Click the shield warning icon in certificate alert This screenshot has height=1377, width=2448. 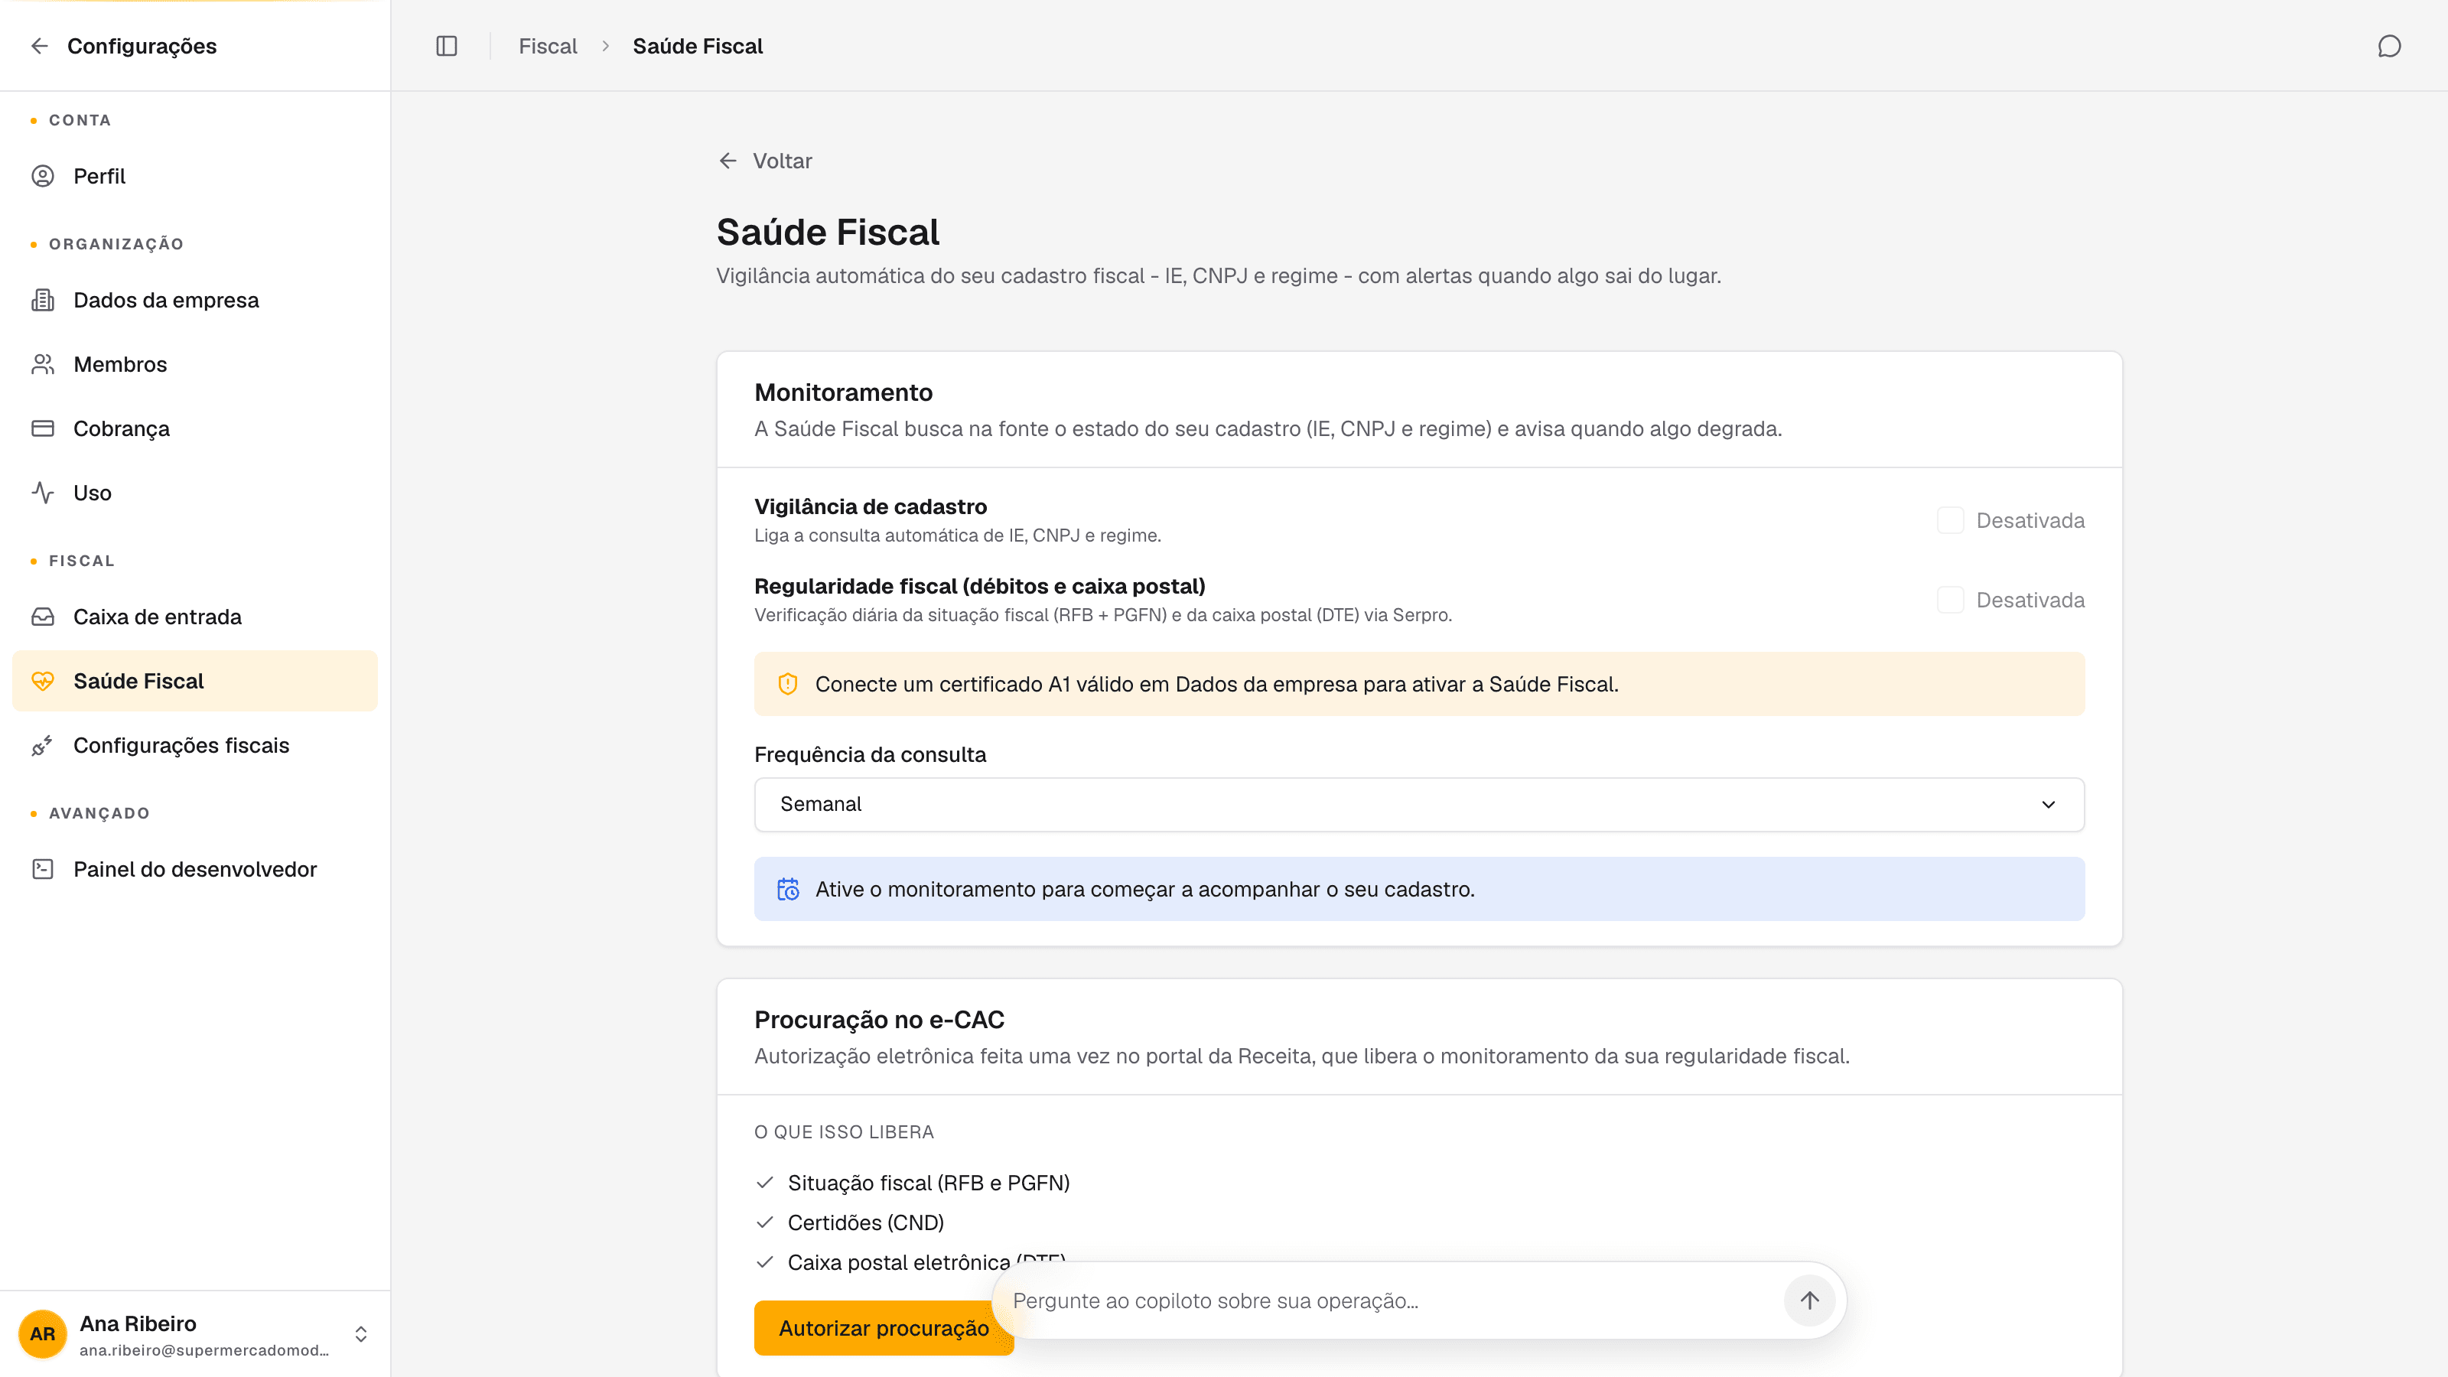pyautogui.click(x=788, y=684)
